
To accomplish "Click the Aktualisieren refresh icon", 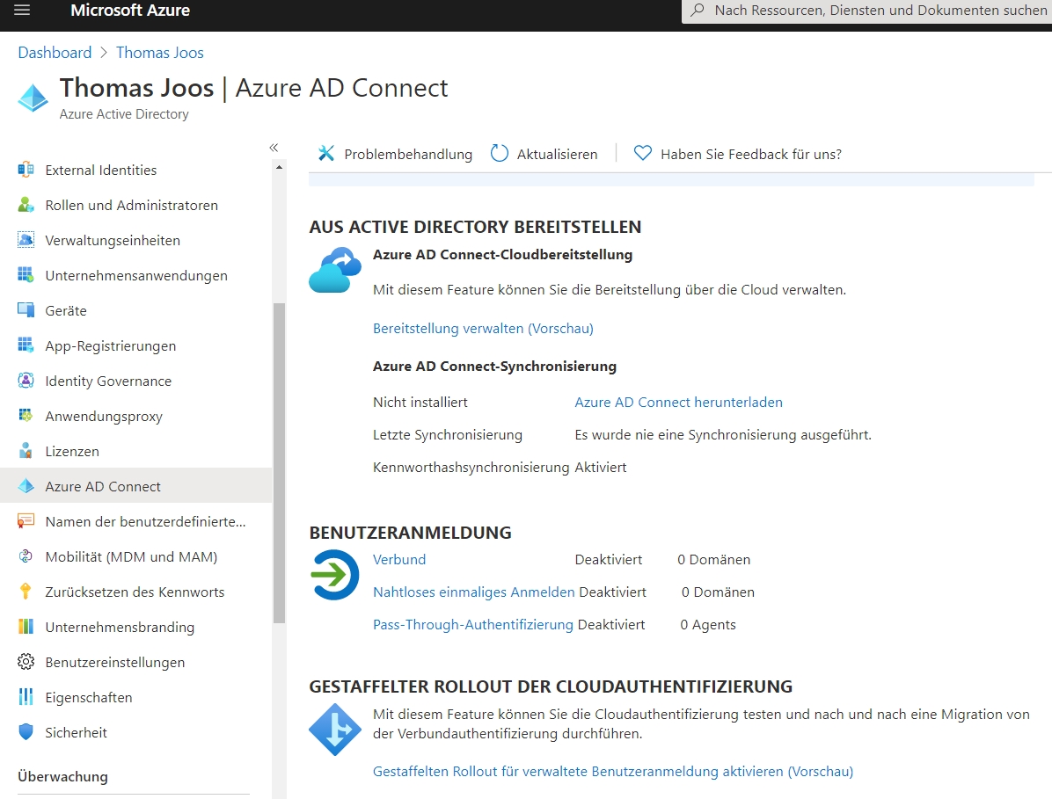I will click(x=499, y=154).
